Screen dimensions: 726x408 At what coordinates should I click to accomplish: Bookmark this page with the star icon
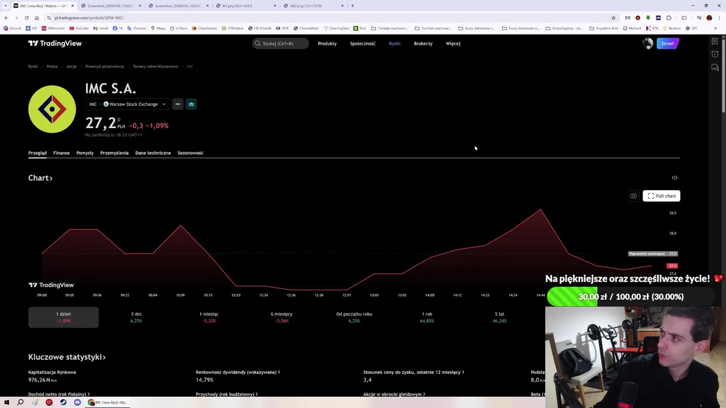[613, 18]
